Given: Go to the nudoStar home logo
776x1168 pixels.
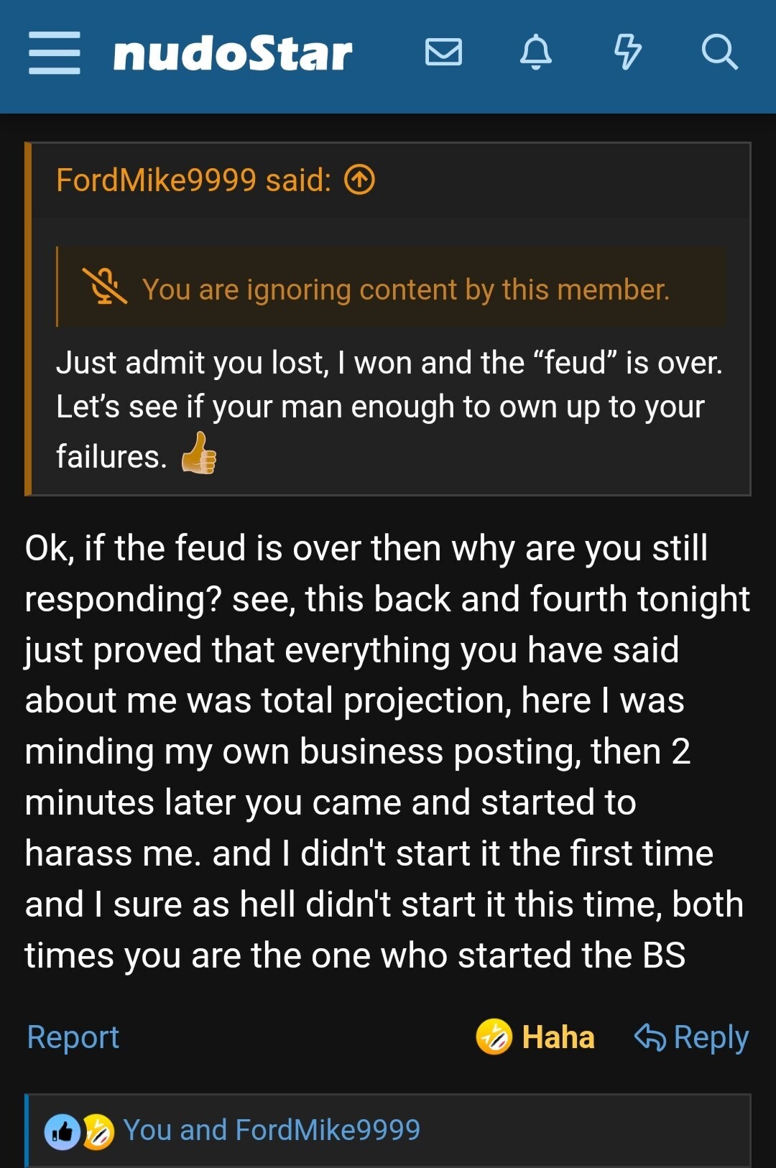Looking at the screenshot, I should (x=233, y=53).
